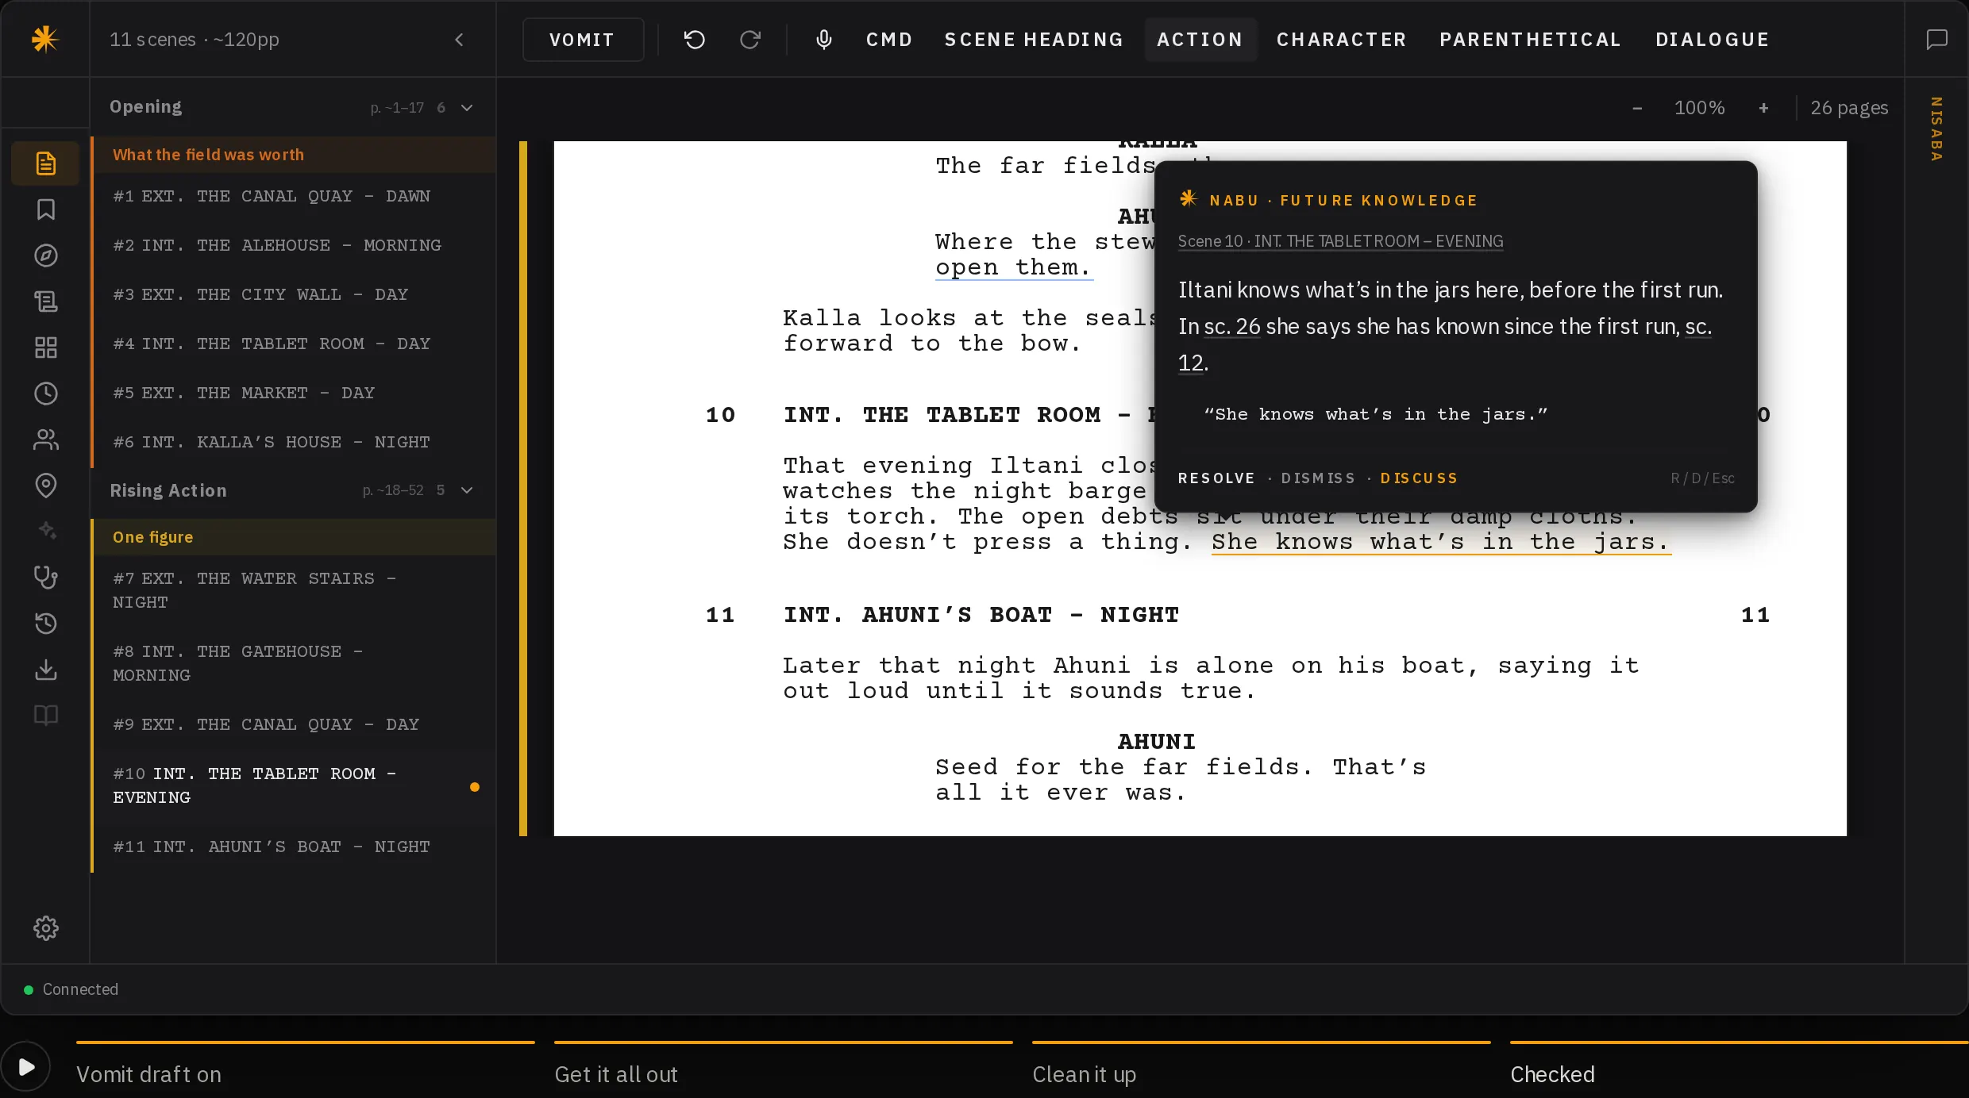Select ACTION element type
The height and width of the screenshot is (1098, 1969).
click(1200, 40)
